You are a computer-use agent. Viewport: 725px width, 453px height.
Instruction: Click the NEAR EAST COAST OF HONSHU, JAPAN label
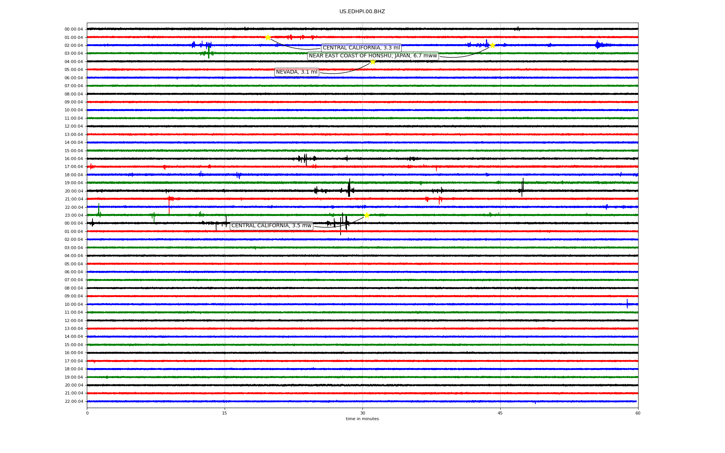tap(373, 56)
